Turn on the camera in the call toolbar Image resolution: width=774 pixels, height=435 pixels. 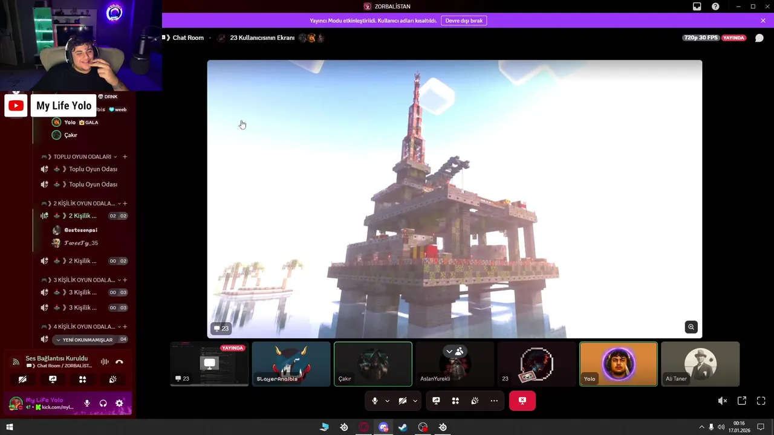[x=403, y=401]
